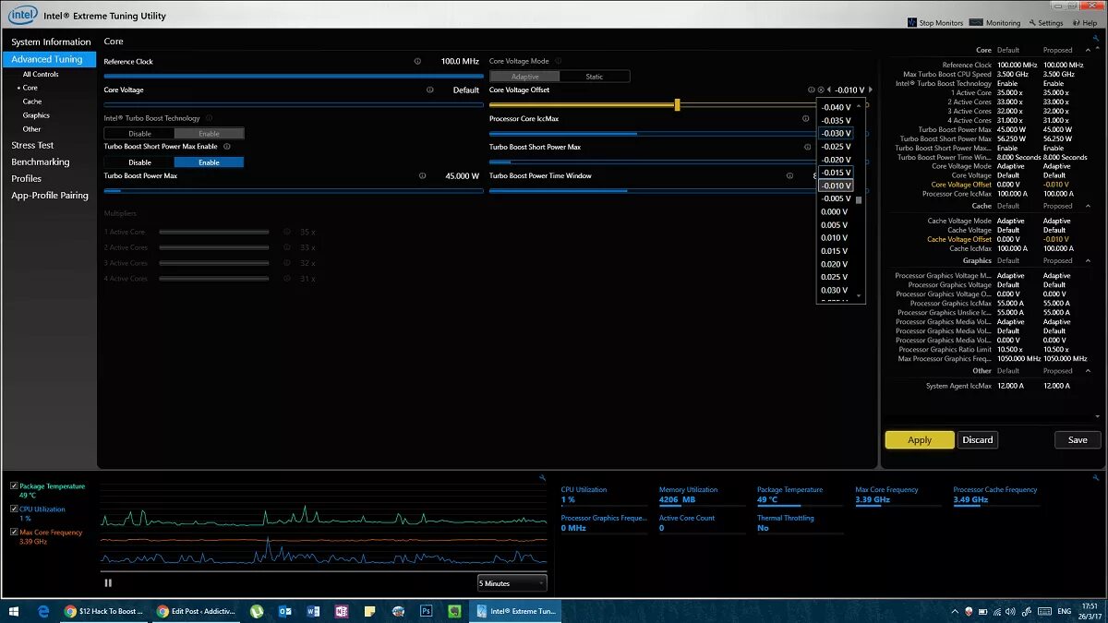Set Core Voltage Mode to Static
1108x623 pixels.
pyautogui.click(x=595, y=77)
